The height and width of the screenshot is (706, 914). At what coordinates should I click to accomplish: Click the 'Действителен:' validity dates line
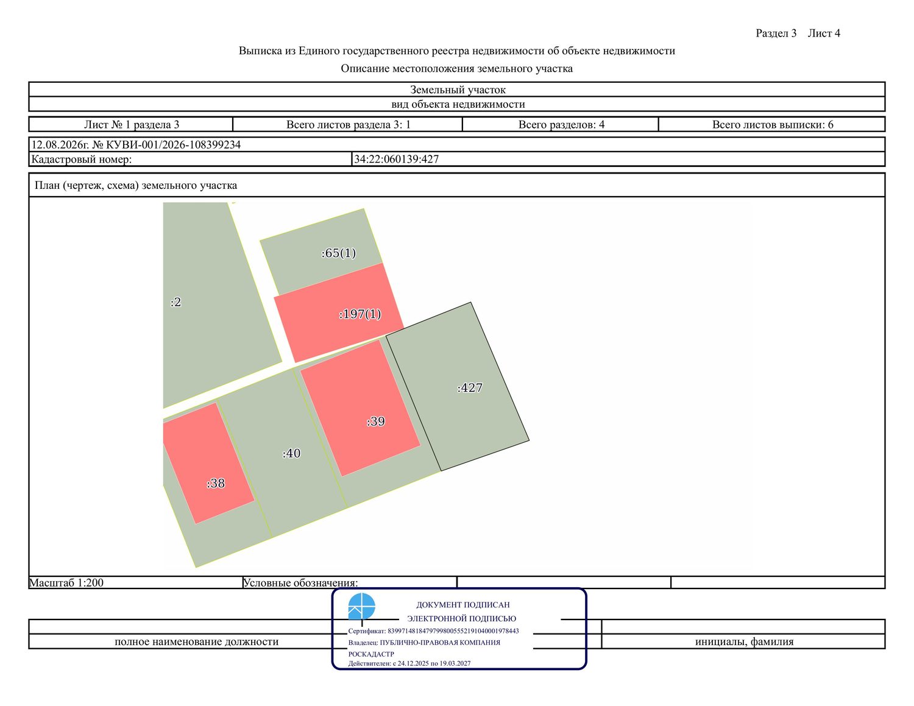click(409, 663)
